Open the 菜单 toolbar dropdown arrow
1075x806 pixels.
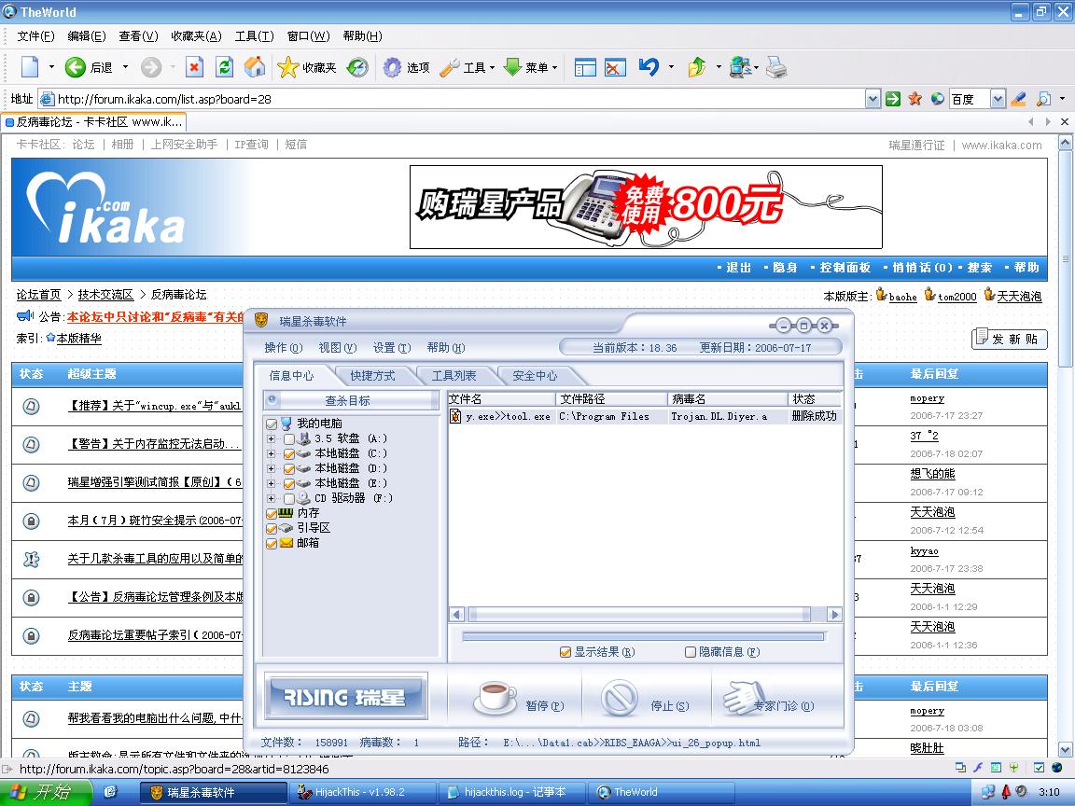point(554,68)
